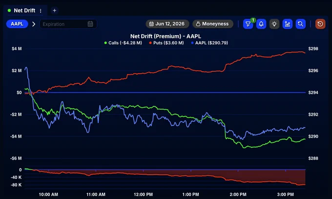332x199 pixels.
Task: Open the filter icon with badge
Action: tap(248, 24)
